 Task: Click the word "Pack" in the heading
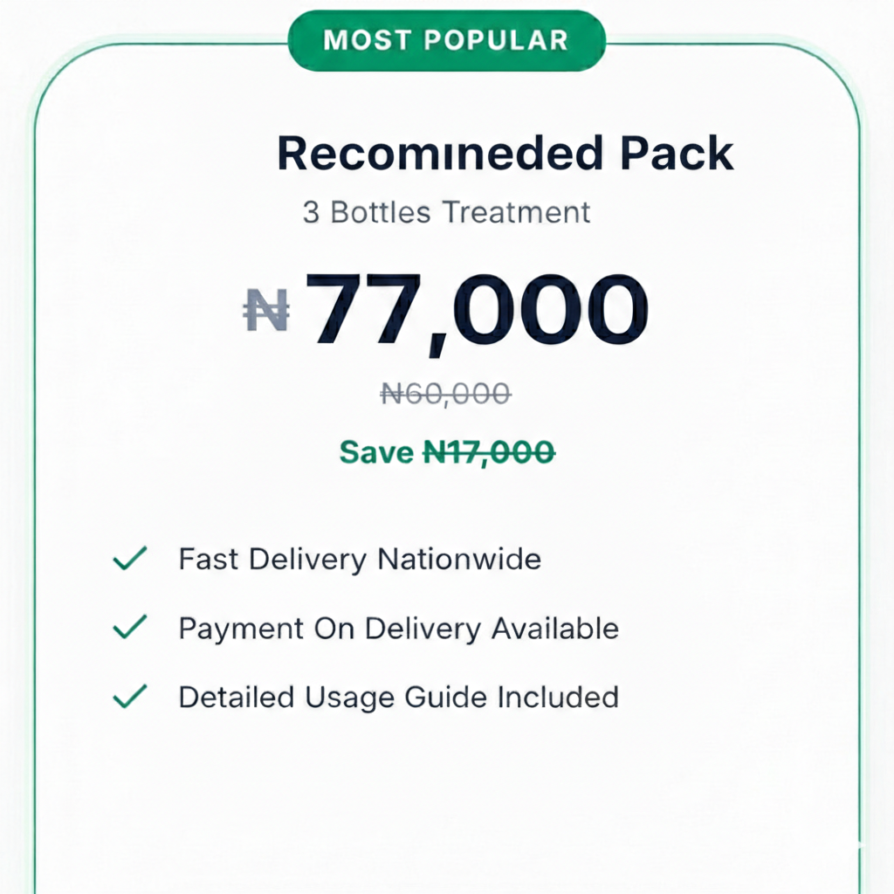coord(677,154)
